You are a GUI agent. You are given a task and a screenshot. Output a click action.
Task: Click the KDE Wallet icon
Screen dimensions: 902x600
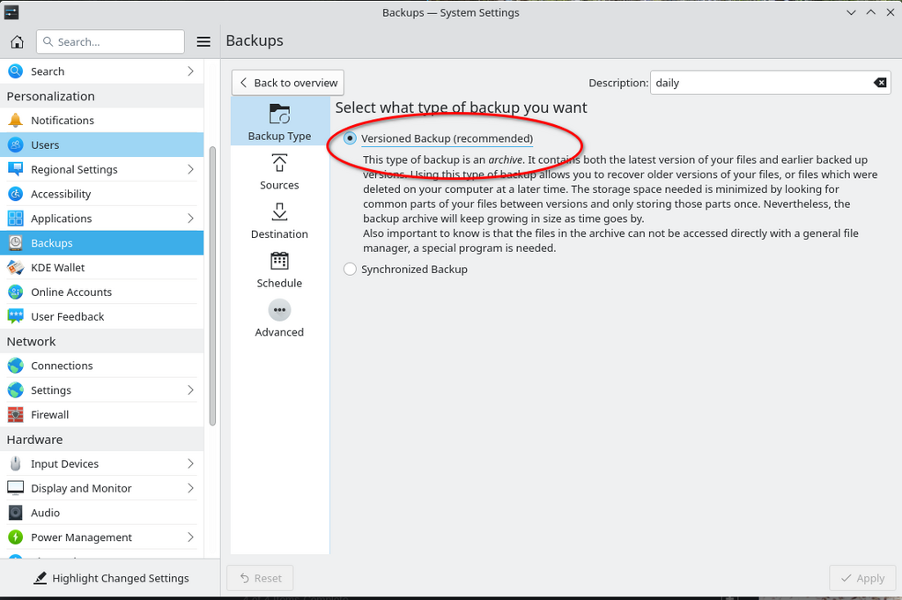(x=15, y=268)
